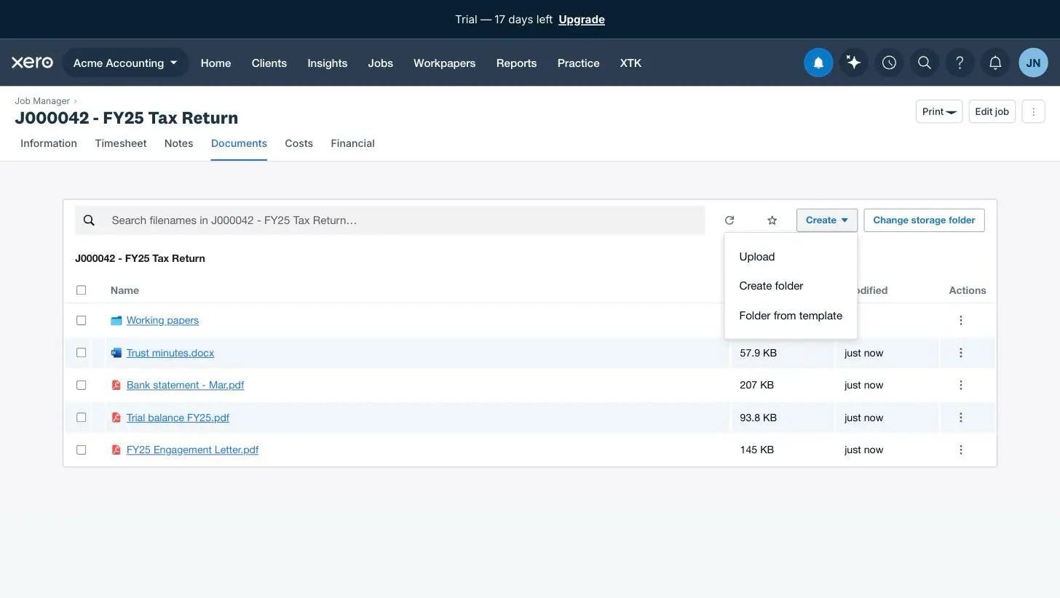Toggle the select-all checkbox in Name header
1060x598 pixels.
click(81, 290)
